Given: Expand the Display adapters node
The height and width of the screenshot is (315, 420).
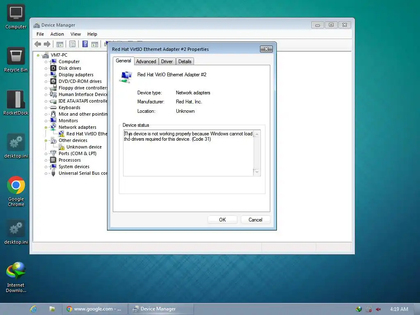Looking at the screenshot, I should coord(46,75).
